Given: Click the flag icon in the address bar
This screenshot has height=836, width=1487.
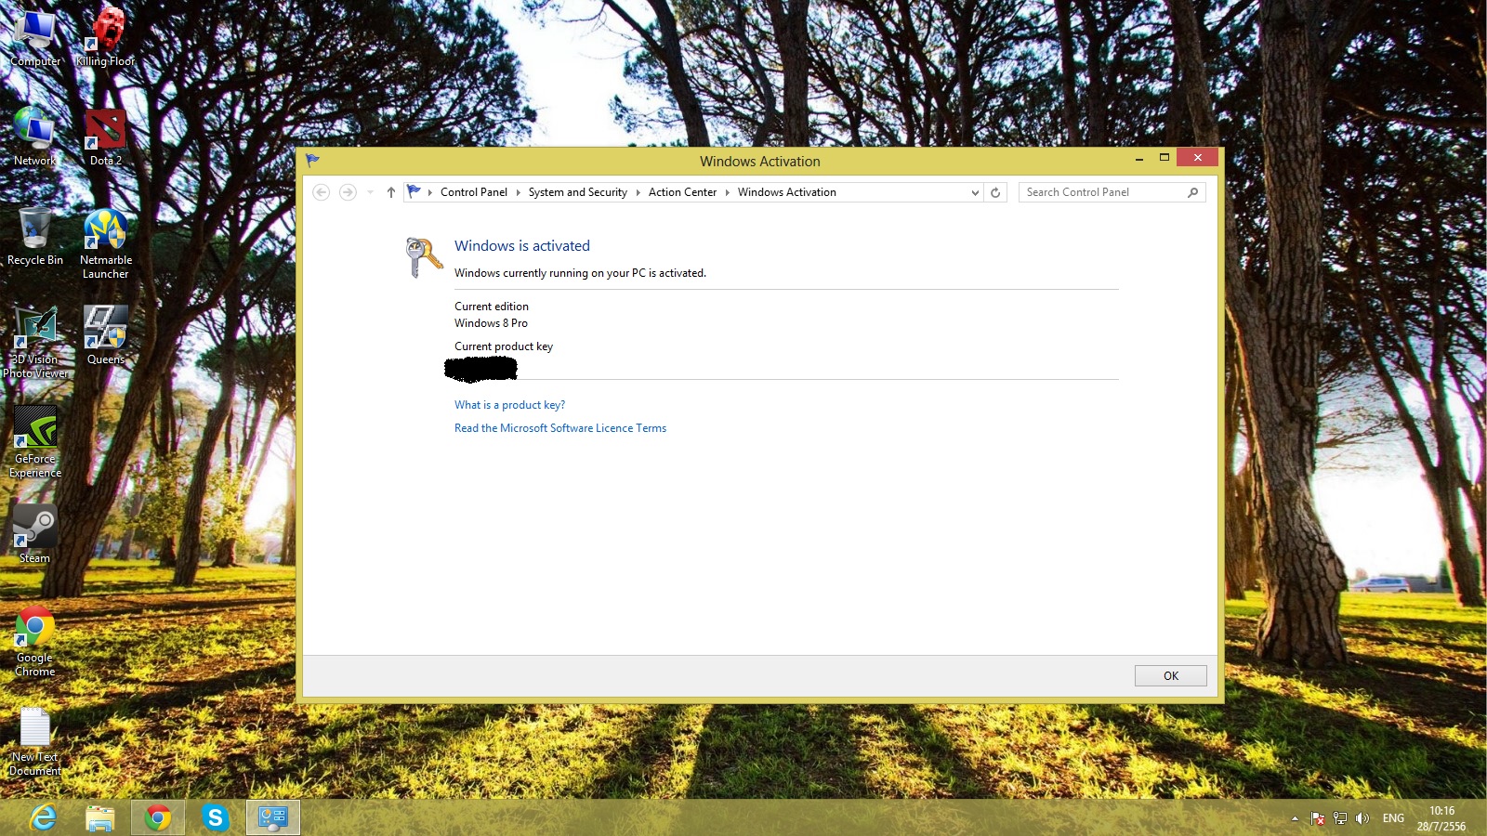Looking at the screenshot, I should (x=415, y=191).
